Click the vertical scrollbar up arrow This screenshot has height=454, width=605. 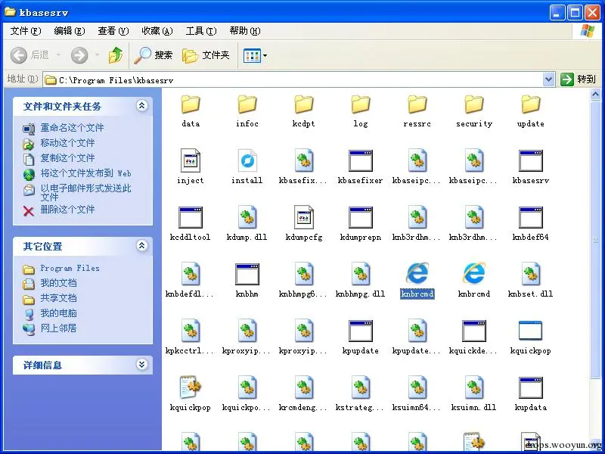596,94
